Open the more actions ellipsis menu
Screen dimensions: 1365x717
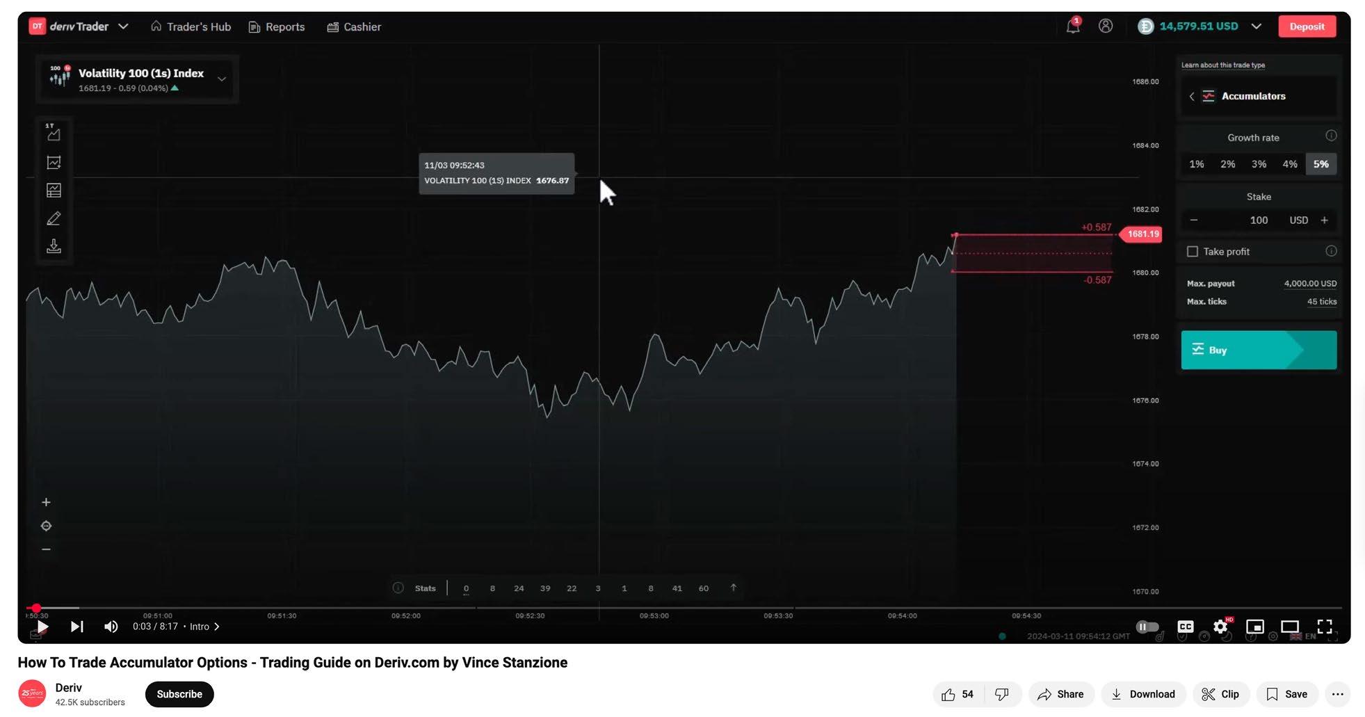pos(1337,694)
